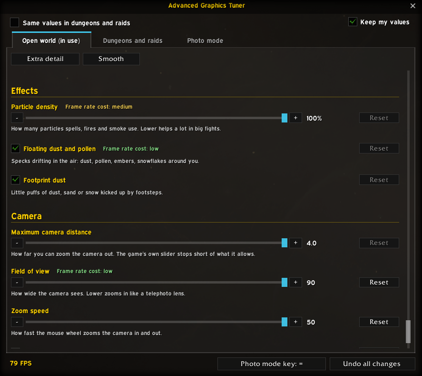Reset Maximum camera distance

pyautogui.click(x=379, y=243)
